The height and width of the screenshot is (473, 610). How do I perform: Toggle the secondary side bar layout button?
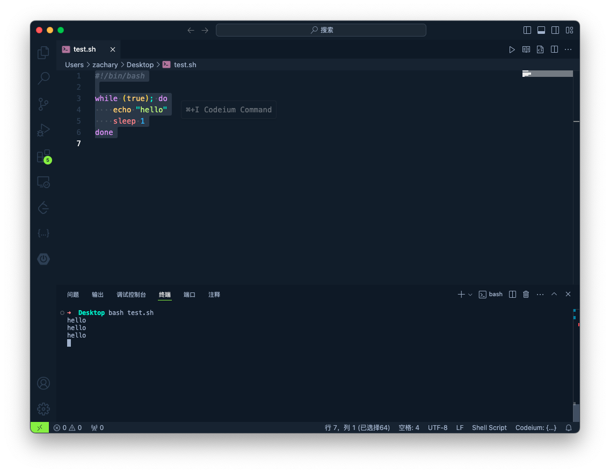[x=555, y=30]
